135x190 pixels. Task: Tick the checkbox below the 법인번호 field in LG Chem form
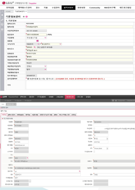coord(94,128)
